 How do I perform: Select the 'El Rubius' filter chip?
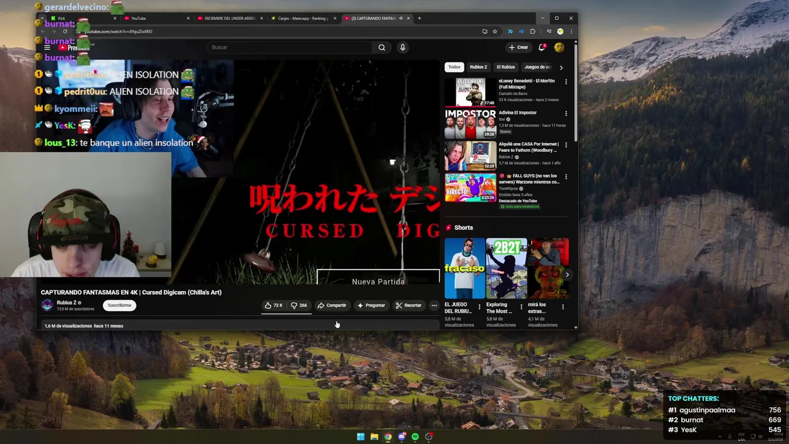[x=505, y=67]
